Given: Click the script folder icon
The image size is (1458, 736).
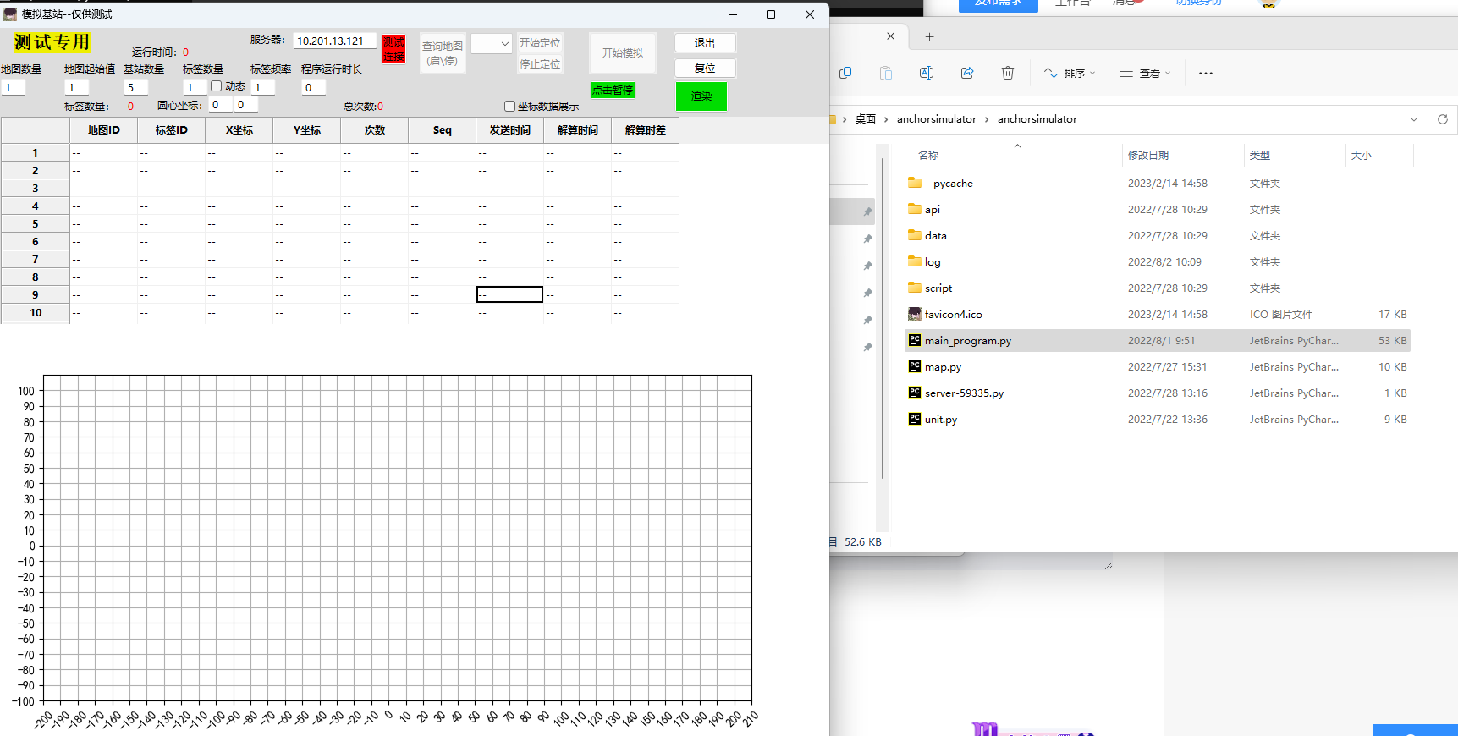Looking at the screenshot, I should point(914,288).
